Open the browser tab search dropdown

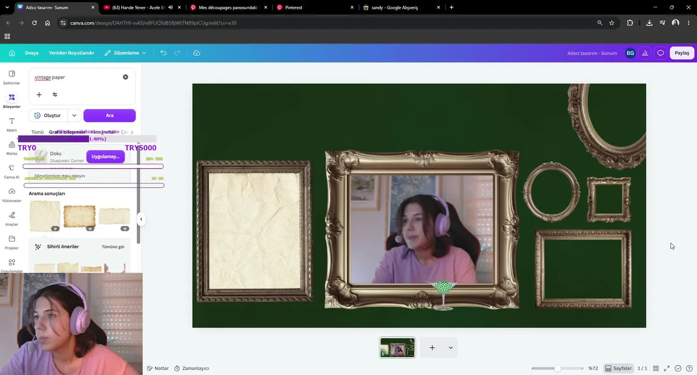point(7,7)
